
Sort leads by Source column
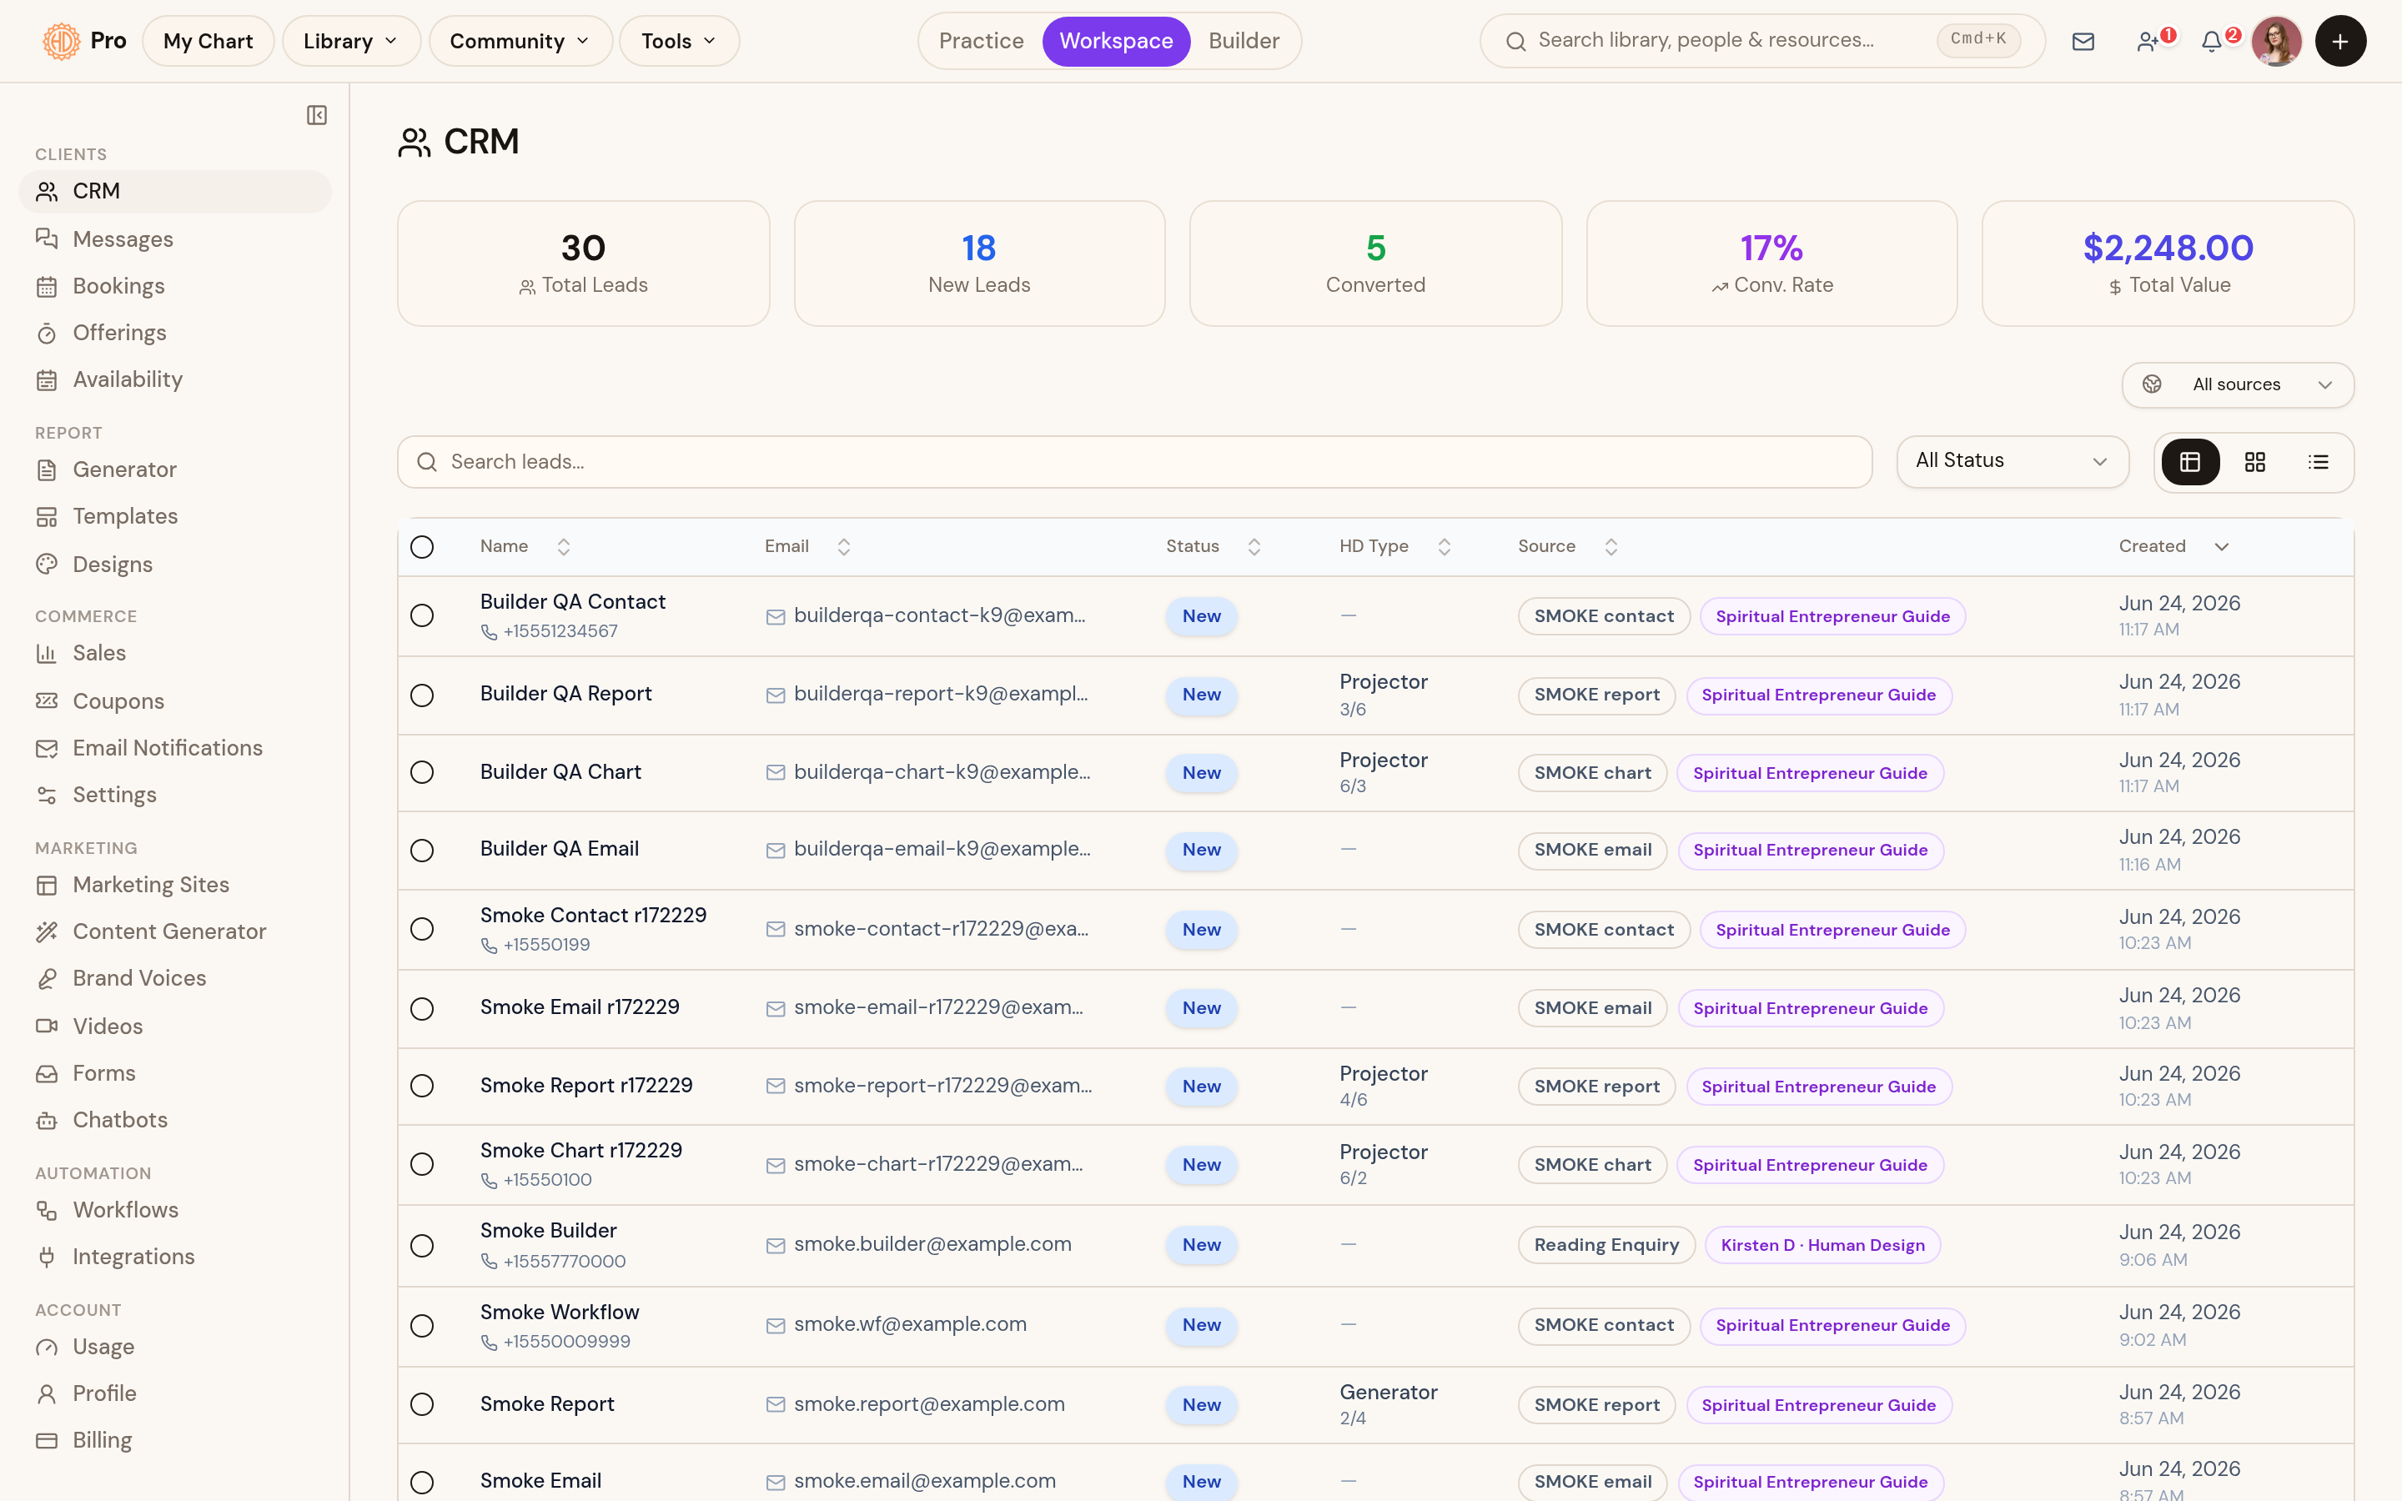[x=1567, y=547]
